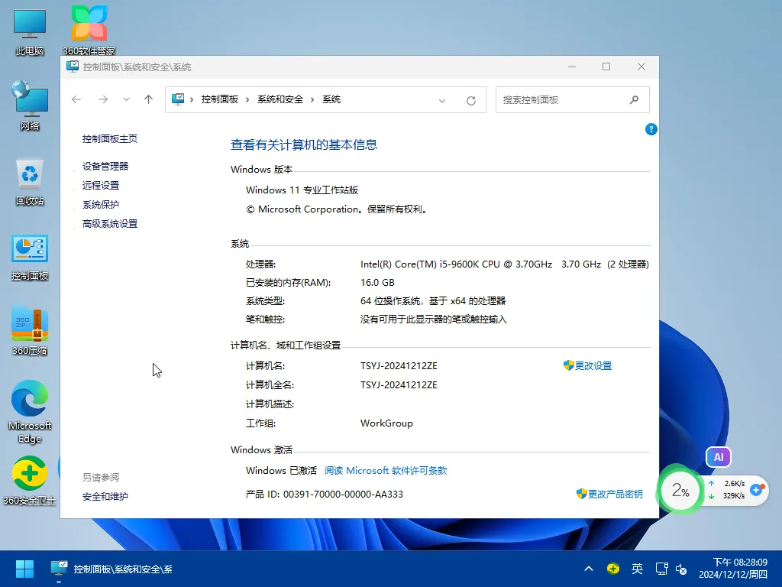Image resolution: width=782 pixels, height=587 pixels.
Task: Open 此电脑 on the desktop
Action: (29, 23)
